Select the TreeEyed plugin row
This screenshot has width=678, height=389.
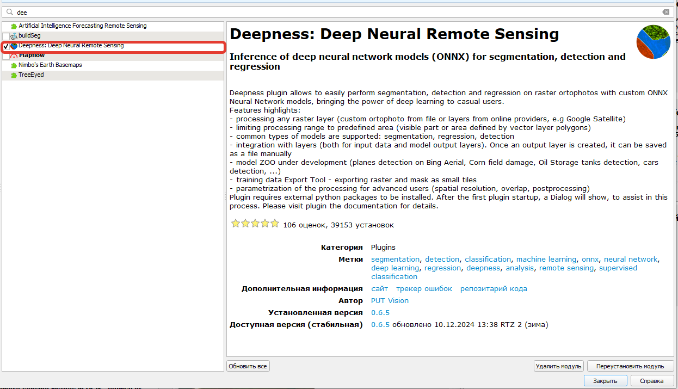coord(113,75)
